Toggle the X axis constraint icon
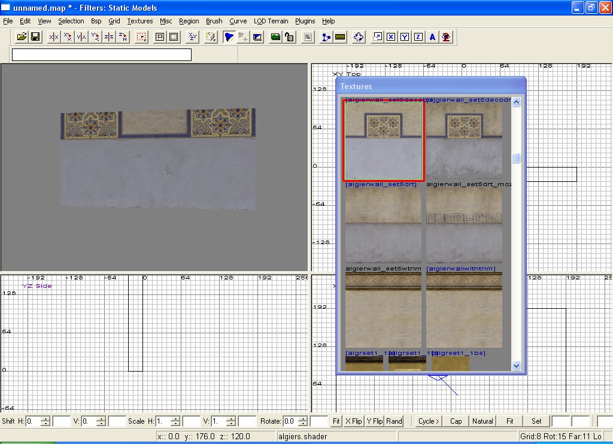The width and height of the screenshot is (613, 444). 391,37
